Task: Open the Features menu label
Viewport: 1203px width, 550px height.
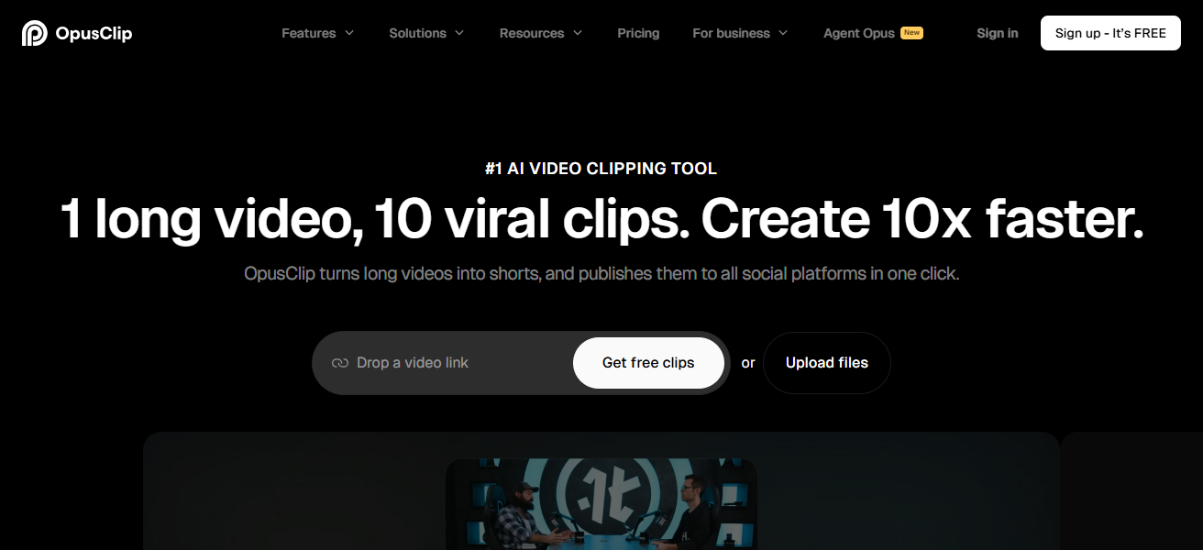Action: 308,33
